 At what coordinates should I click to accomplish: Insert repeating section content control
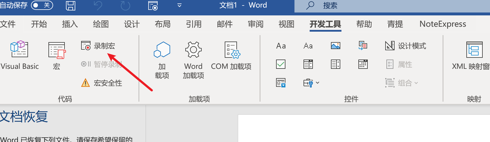(281, 83)
